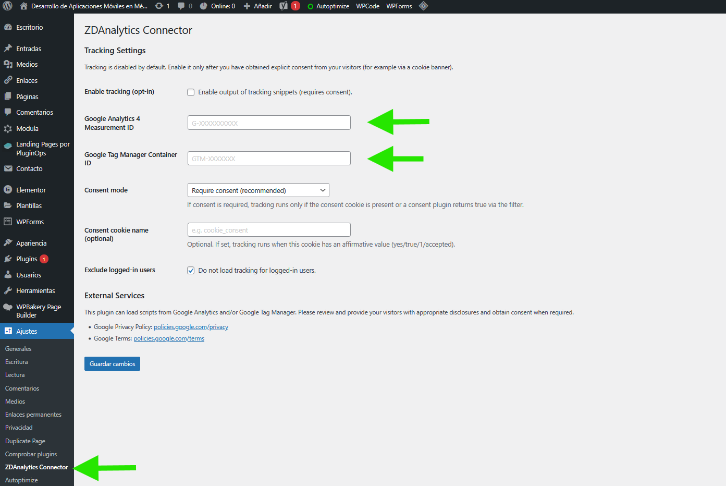Open the site home icon in admin bar
726x486 pixels.
23,6
